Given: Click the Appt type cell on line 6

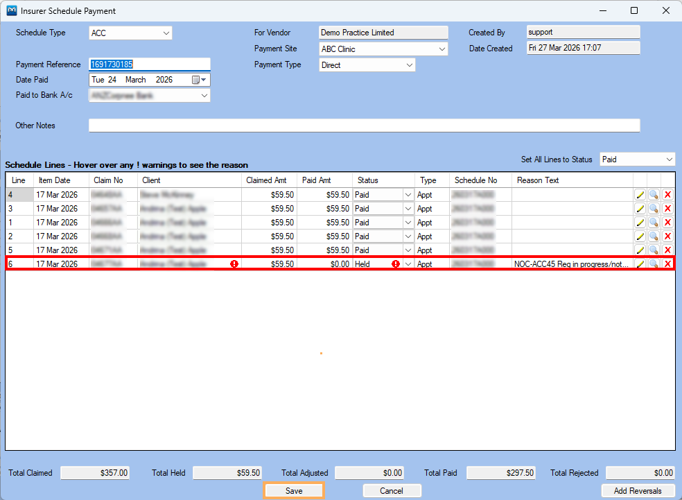Looking at the screenshot, I should (432, 264).
